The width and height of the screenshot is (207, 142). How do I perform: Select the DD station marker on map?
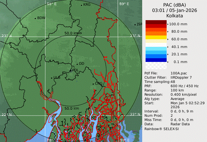tap(77, 64)
